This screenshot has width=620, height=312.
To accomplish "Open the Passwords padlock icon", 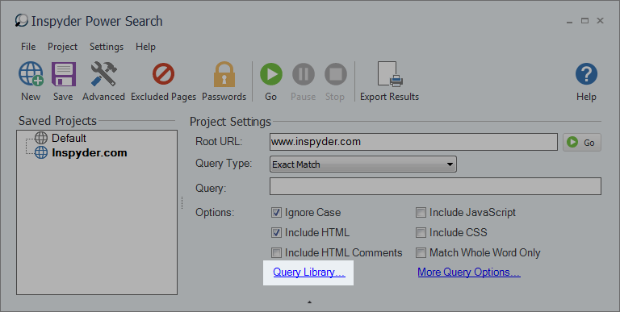I will [x=224, y=74].
